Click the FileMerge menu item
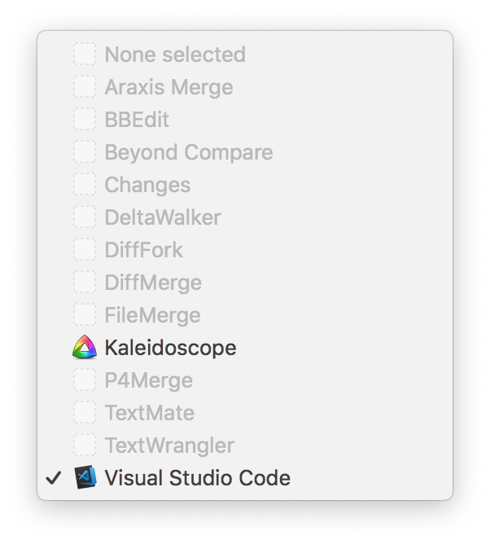490x544 pixels. [245, 314]
